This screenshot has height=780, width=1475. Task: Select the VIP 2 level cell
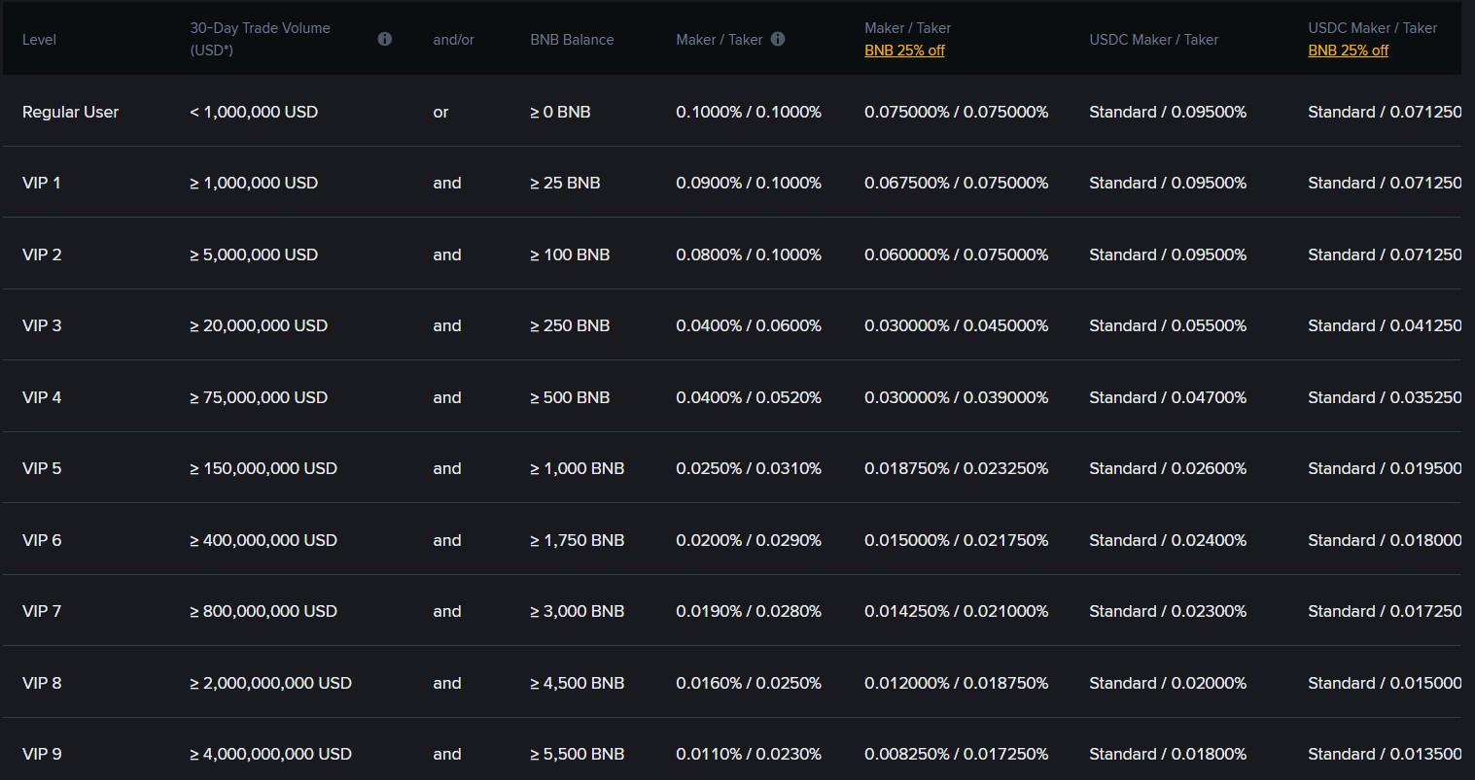(x=42, y=254)
